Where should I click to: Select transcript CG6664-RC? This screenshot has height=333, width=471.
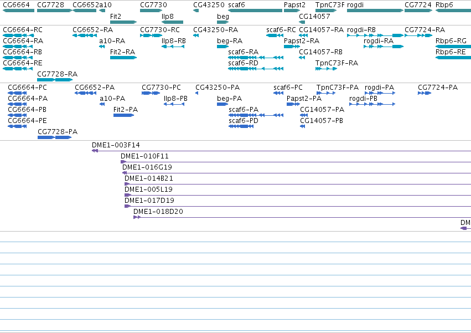pyautogui.click(x=23, y=30)
